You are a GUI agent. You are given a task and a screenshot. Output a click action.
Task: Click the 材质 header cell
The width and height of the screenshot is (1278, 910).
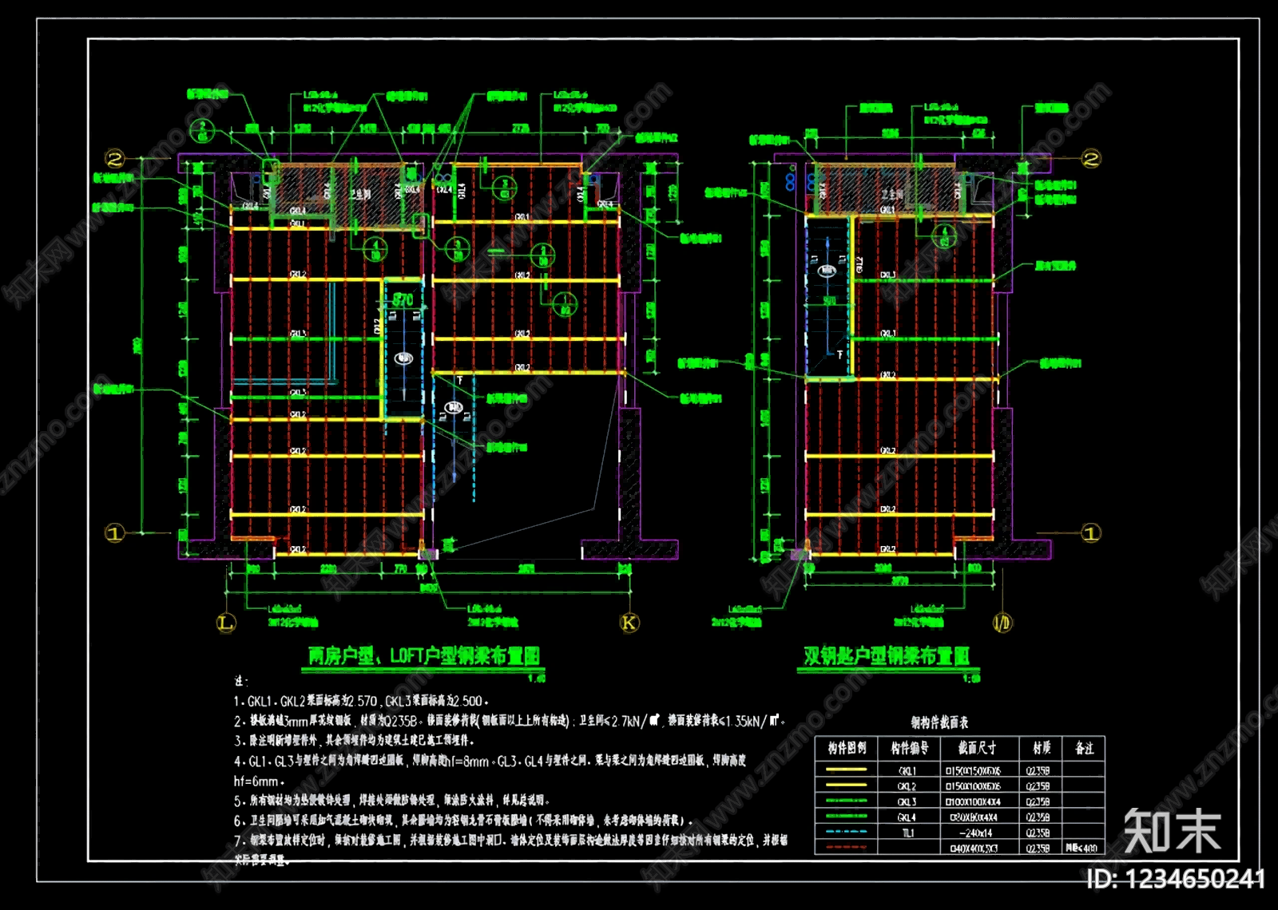click(x=1042, y=748)
